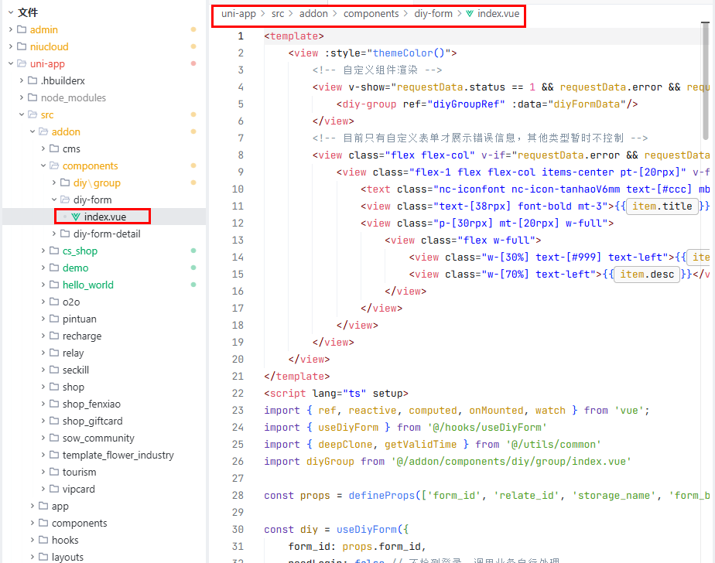Collapse the uni-app folder chevron
The image size is (715, 563).
pos(11,63)
